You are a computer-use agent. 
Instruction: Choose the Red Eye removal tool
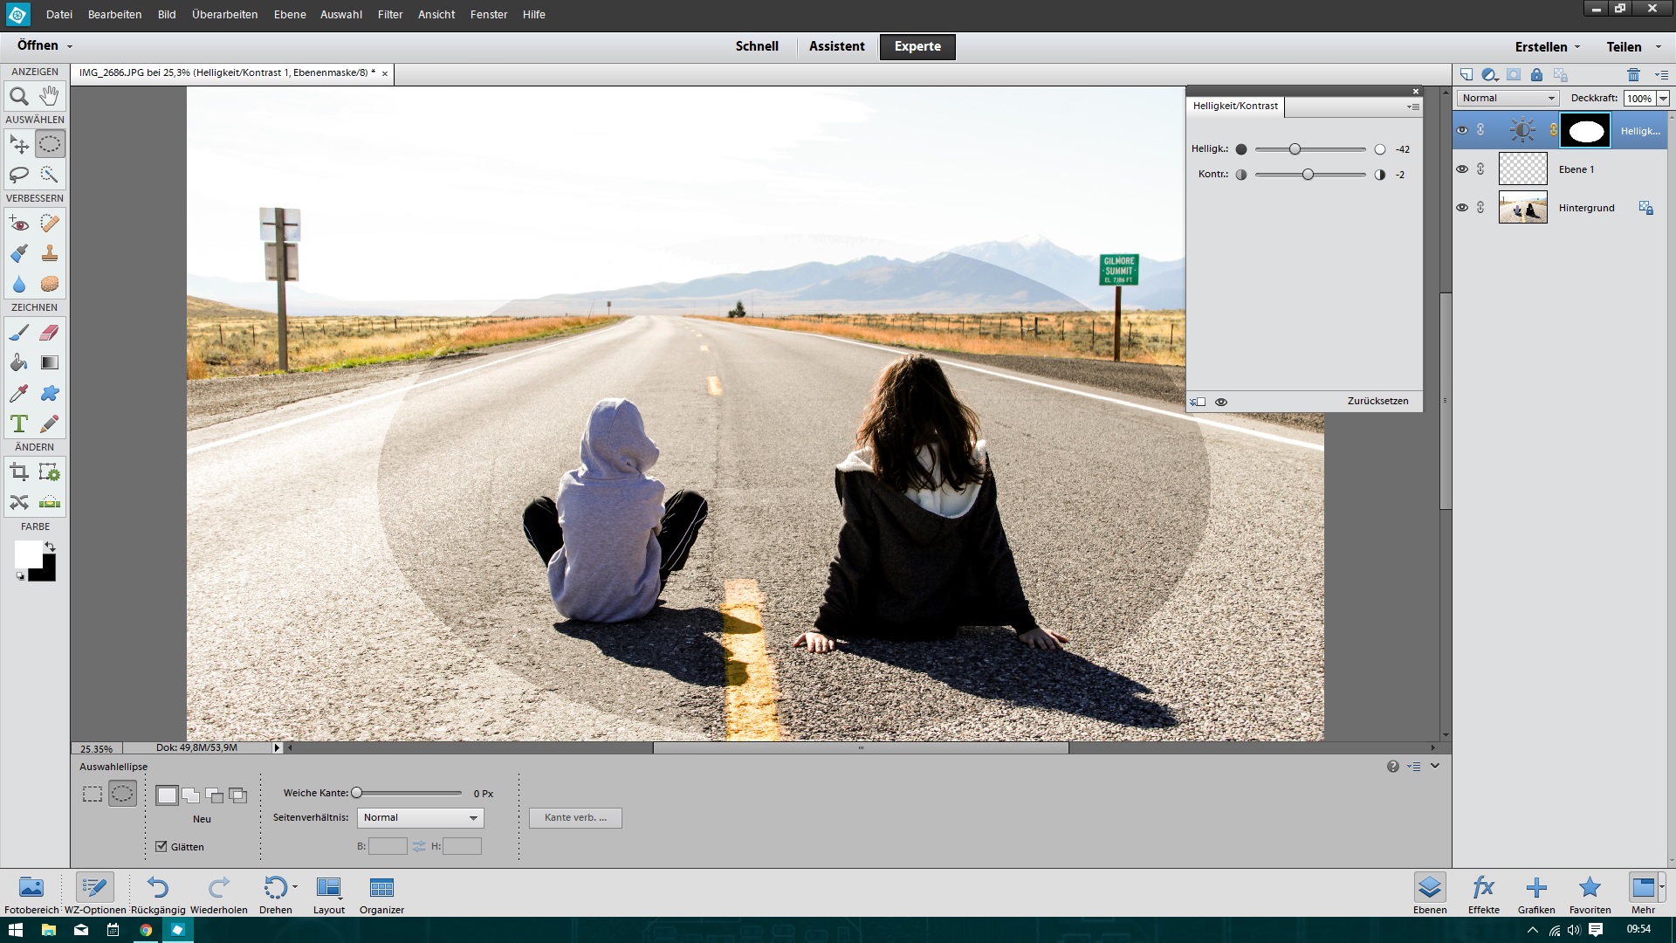19,224
